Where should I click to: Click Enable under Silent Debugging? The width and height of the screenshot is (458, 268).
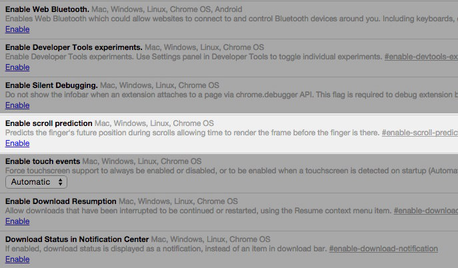coord(17,105)
